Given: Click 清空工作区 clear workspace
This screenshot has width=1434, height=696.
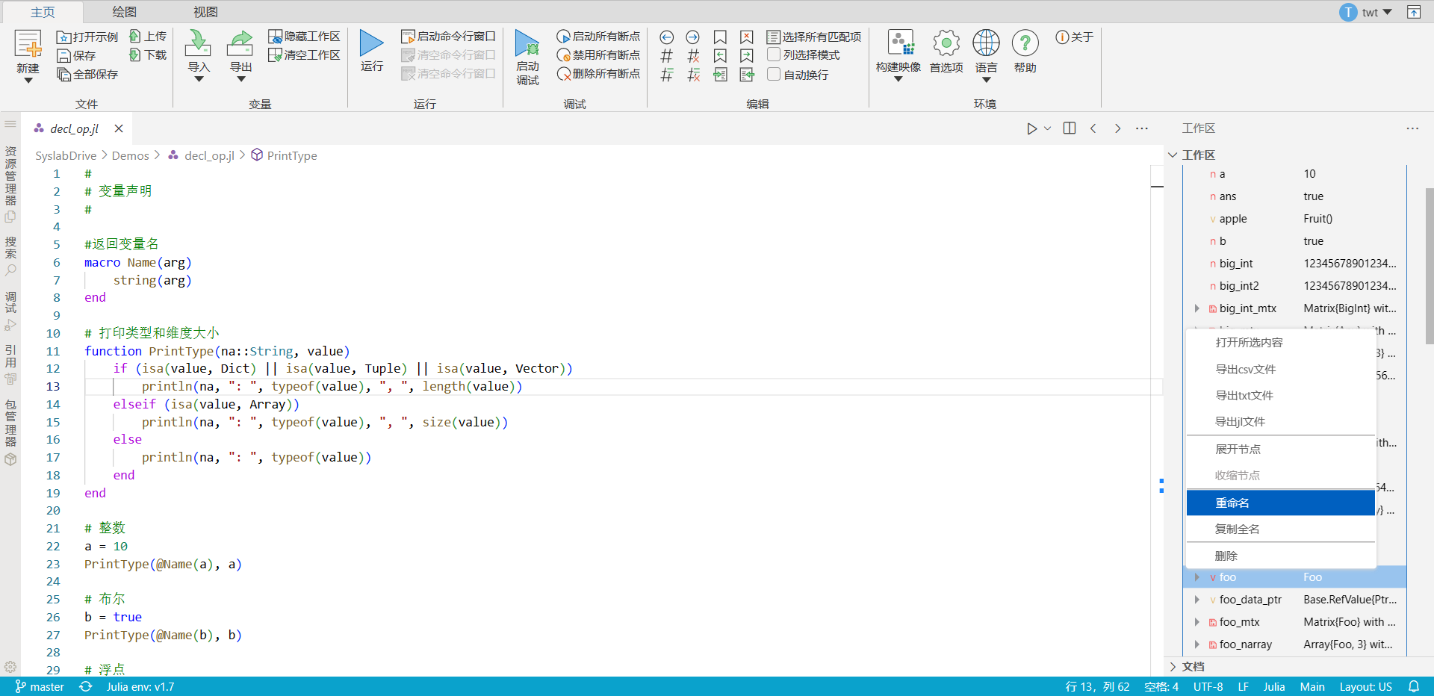Looking at the screenshot, I should click(x=305, y=55).
